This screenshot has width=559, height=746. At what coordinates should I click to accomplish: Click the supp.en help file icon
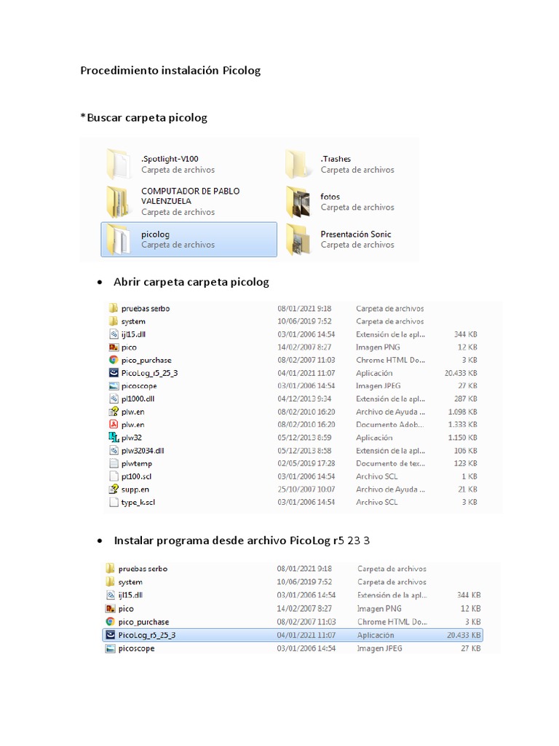pyautogui.click(x=114, y=489)
